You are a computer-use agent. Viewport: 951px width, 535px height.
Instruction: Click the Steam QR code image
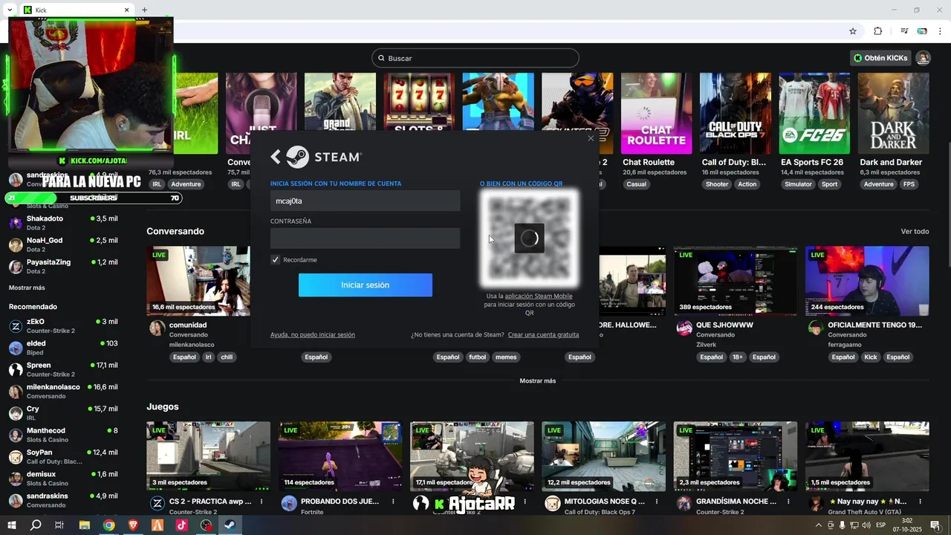pyautogui.click(x=529, y=239)
